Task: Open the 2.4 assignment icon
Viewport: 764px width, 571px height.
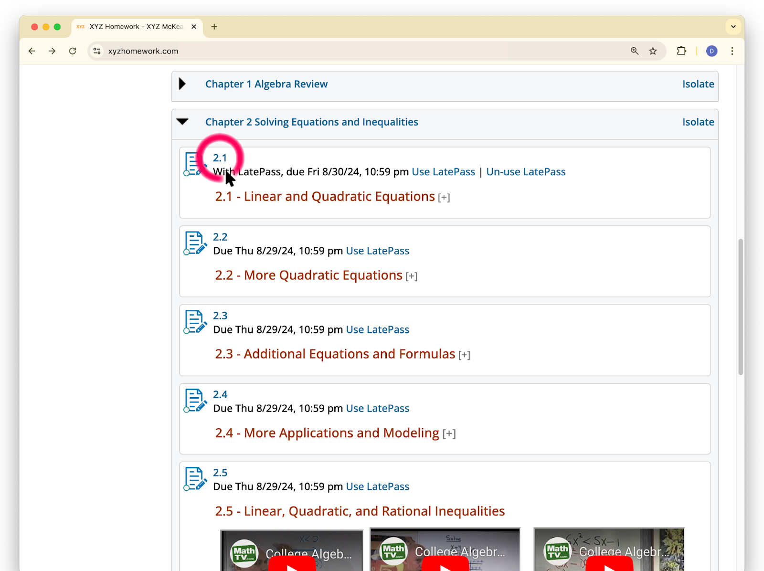Action: 195,401
